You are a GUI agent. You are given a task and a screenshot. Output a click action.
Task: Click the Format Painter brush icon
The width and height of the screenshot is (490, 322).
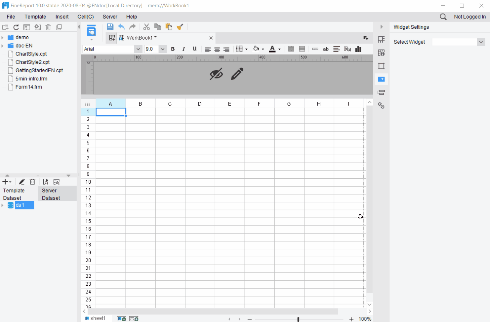(180, 27)
